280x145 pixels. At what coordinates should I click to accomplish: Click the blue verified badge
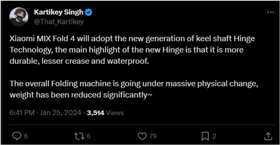[89, 12]
